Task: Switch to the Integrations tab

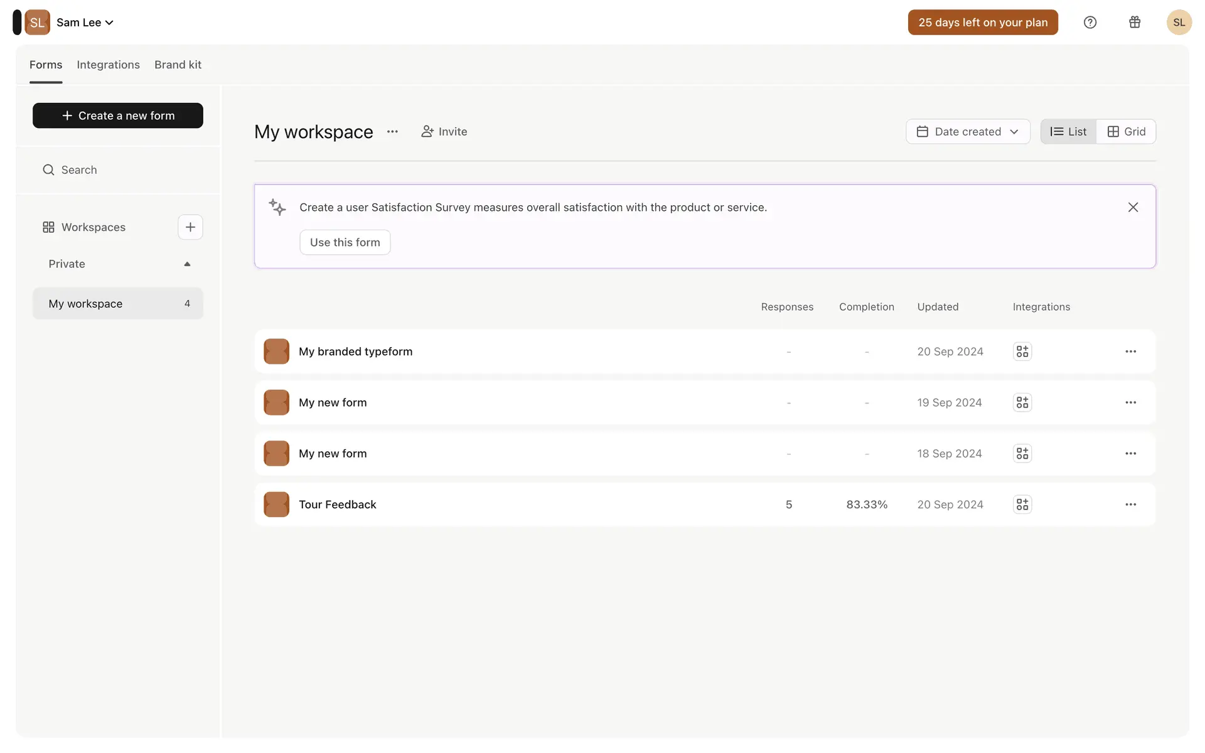Action: pyautogui.click(x=108, y=65)
